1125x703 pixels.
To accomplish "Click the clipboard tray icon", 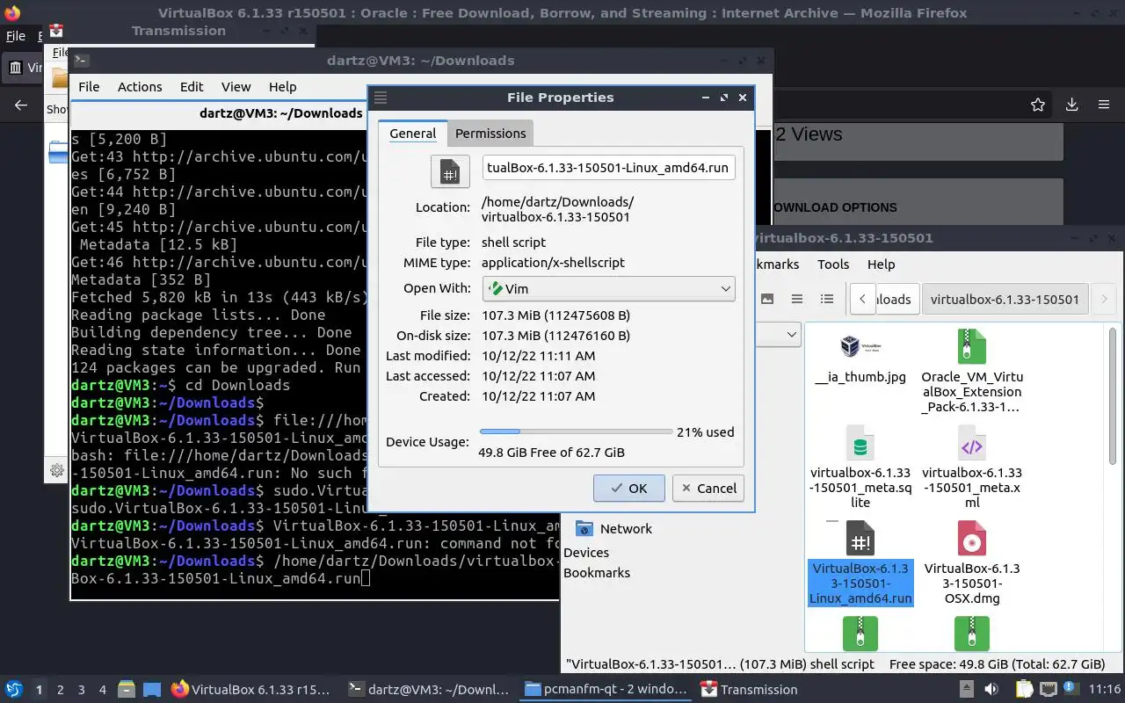I will coord(1024,689).
